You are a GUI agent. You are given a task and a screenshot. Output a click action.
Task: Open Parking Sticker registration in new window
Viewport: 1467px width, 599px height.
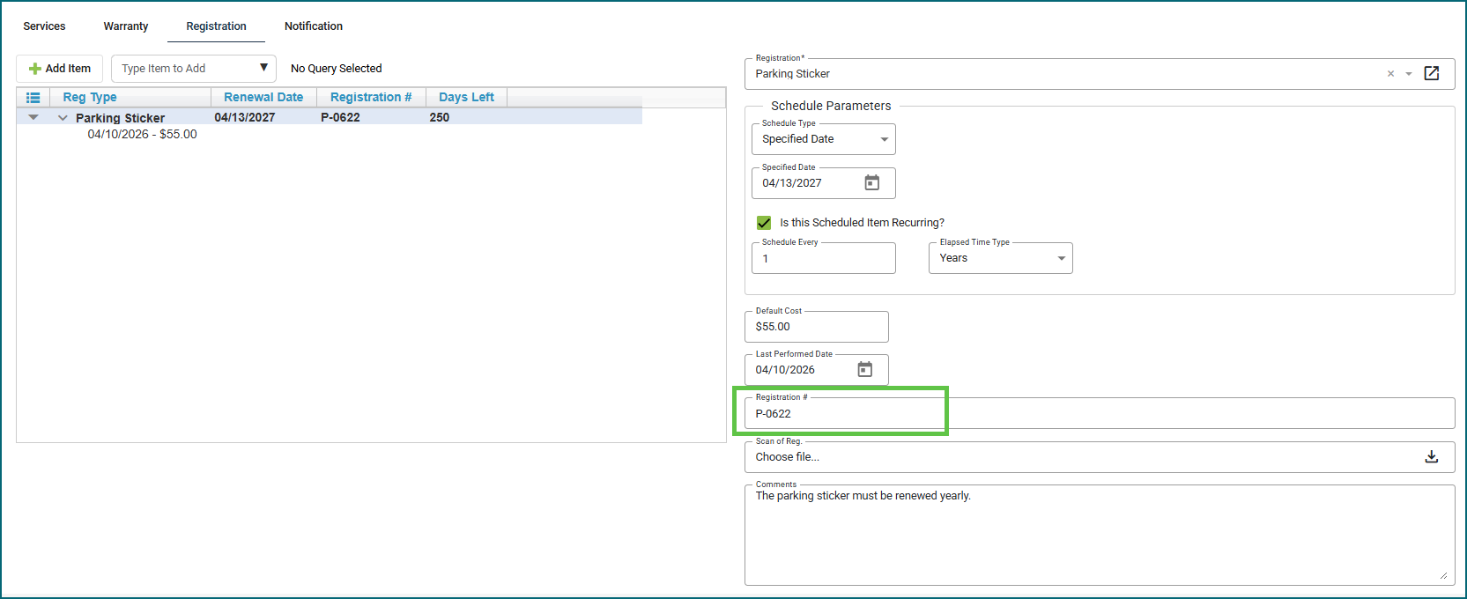[x=1432, y=73]
